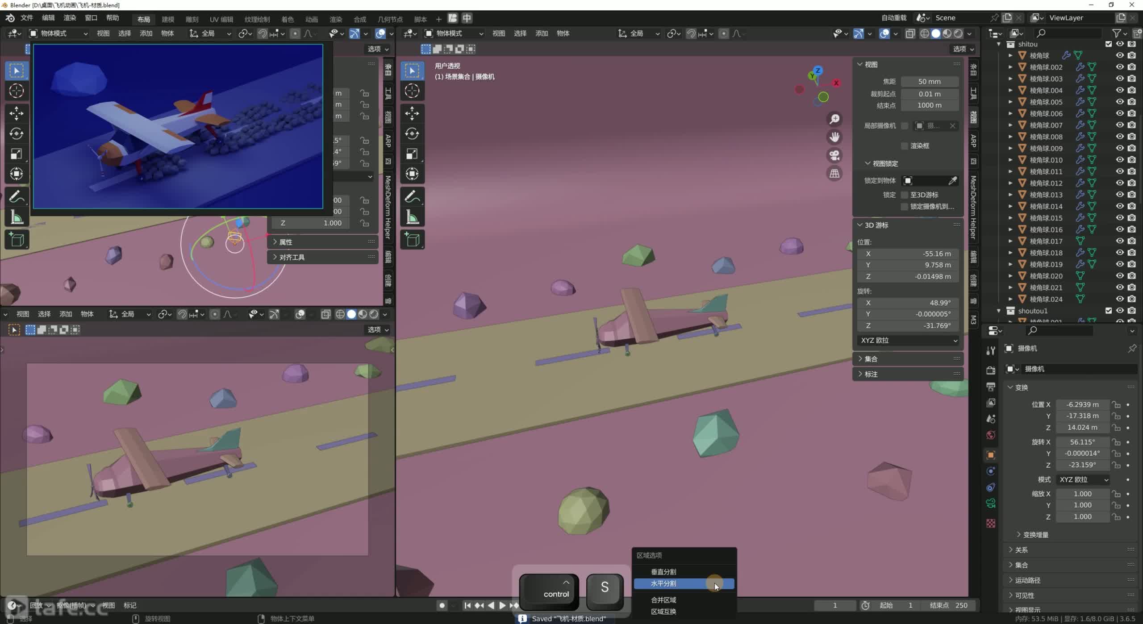Viewport: 1143px width, 624px height.
Task: Select the Rotate tool in main viewport toolbar
Action: (x=412, y=133)
